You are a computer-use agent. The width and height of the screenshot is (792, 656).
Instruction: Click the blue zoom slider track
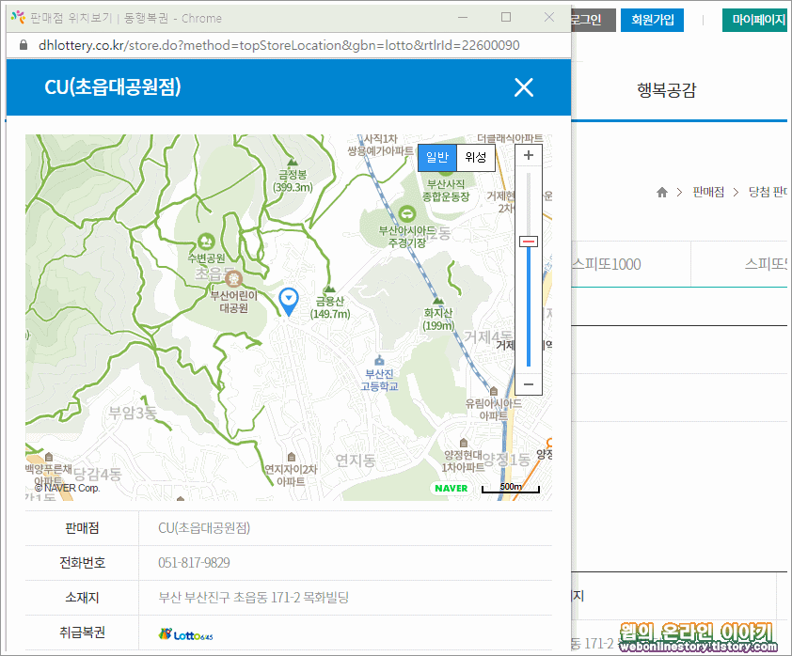(x=529, y=306)
